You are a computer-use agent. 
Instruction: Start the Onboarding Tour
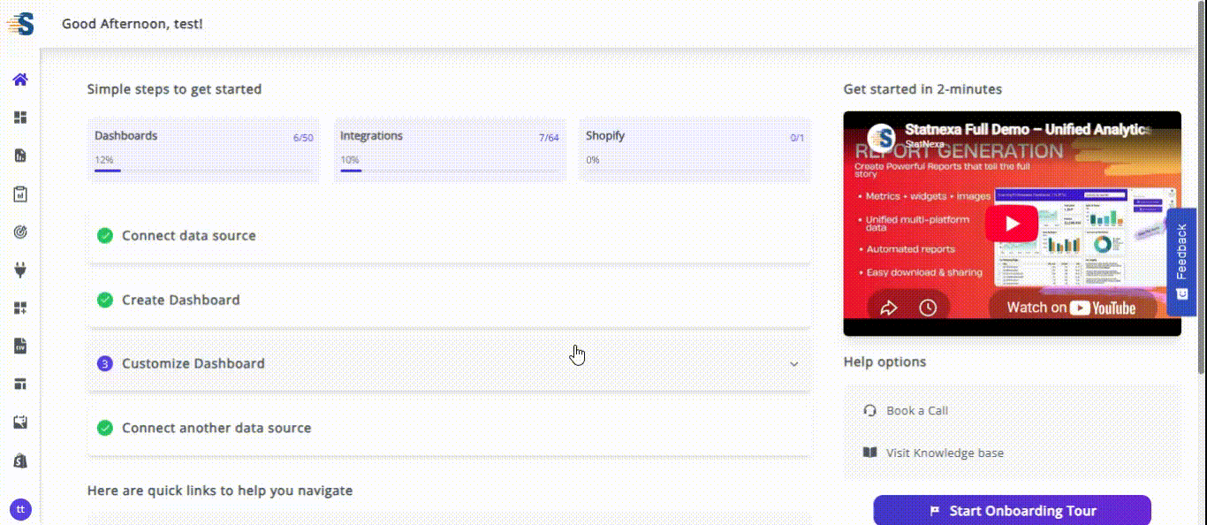(x=1013, y=511)
